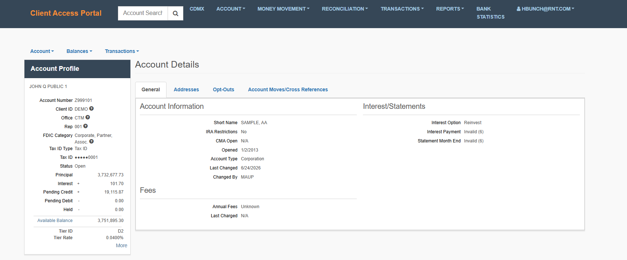Click Statement Month End value Invalid (6)
Viewport: 627px width, 260px height.
pyautogui.click(x=474, y=141)
